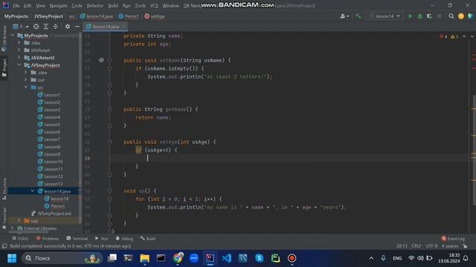Viewport: 476px width, 267px height.
Task: Select Lesson7 in the project tree
Action: [49, 139]
